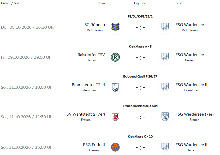Click the SV Wahlstedt red crest
This screenshot has height=155, width=220.
[x=115, y=117]
